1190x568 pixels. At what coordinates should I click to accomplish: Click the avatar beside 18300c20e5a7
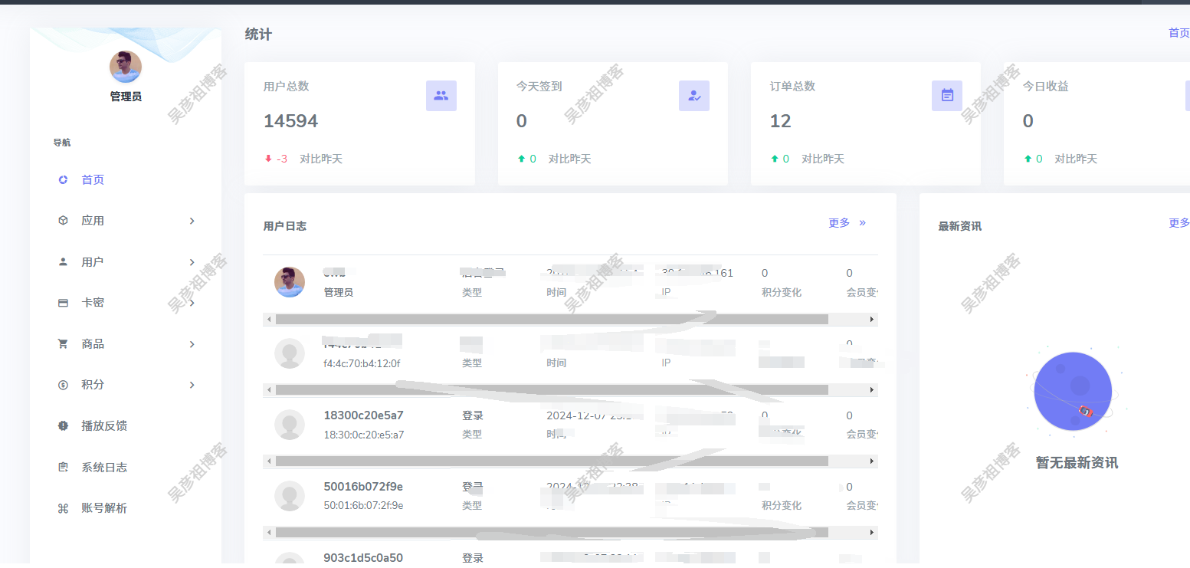[290, 425]
